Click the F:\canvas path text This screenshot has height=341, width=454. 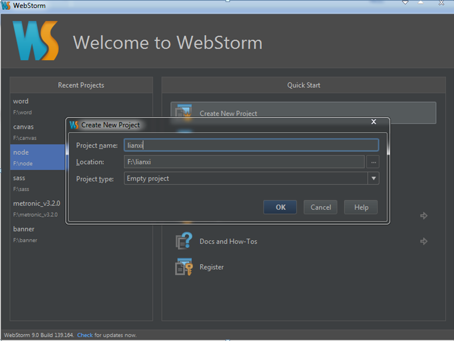point(25,138)
